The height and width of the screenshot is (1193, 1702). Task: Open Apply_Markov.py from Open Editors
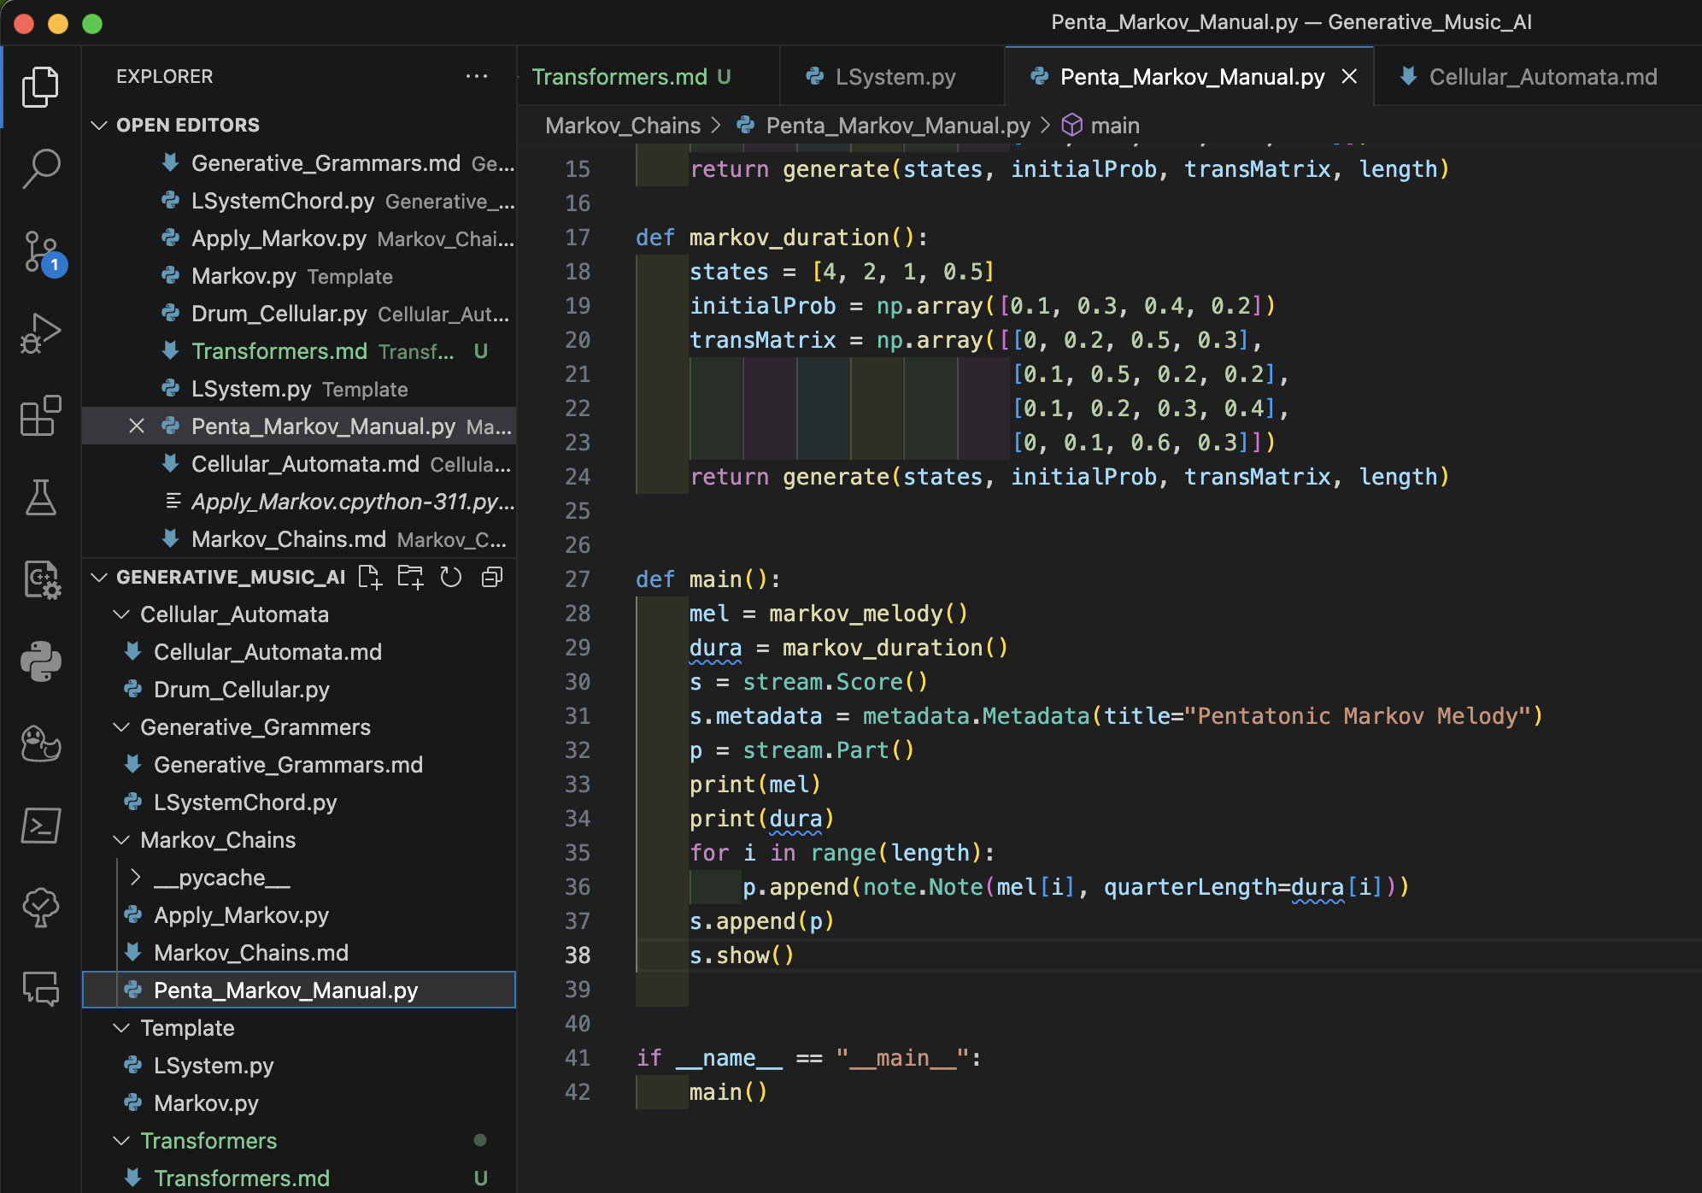pyautogui.click(x=299, y=238)
